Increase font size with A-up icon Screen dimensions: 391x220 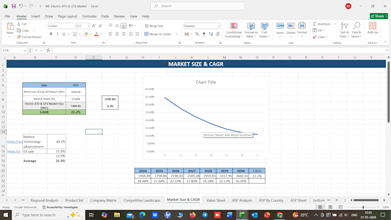[x=94, y=26]
